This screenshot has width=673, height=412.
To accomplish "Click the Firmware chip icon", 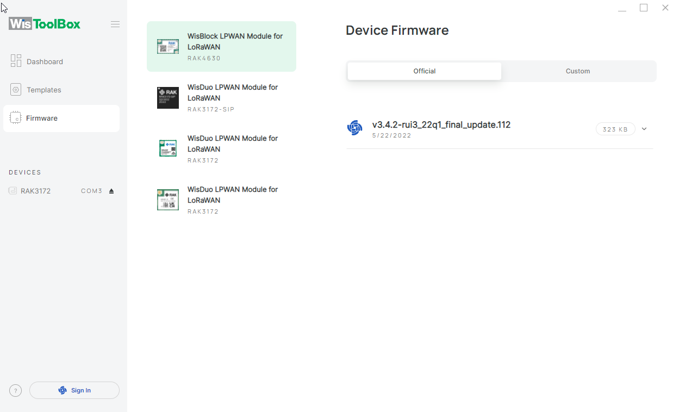I will pyautogui.click(x=16, y=118).
